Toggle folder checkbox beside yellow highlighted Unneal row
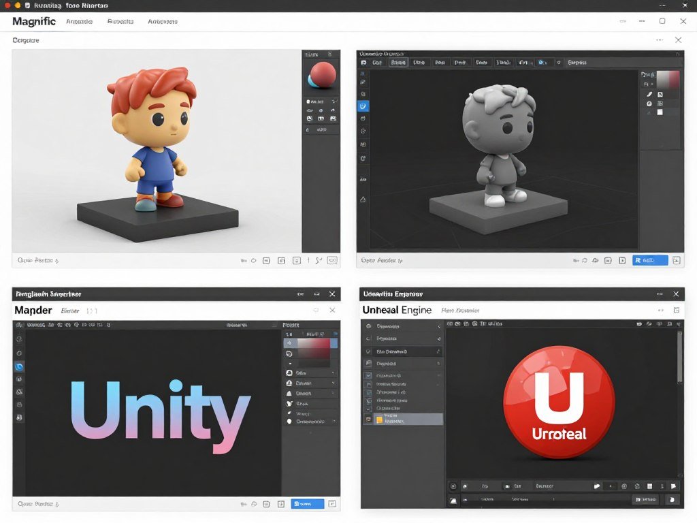This screenshot has width=697, height=523. point(368,419)
